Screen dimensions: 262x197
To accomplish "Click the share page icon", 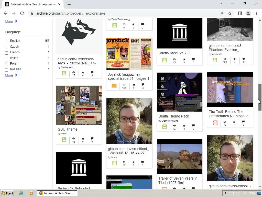I will tap(222, 13).
